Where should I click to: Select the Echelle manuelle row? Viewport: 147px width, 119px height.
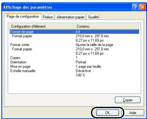pyautogui.click(x=74, y=71)
